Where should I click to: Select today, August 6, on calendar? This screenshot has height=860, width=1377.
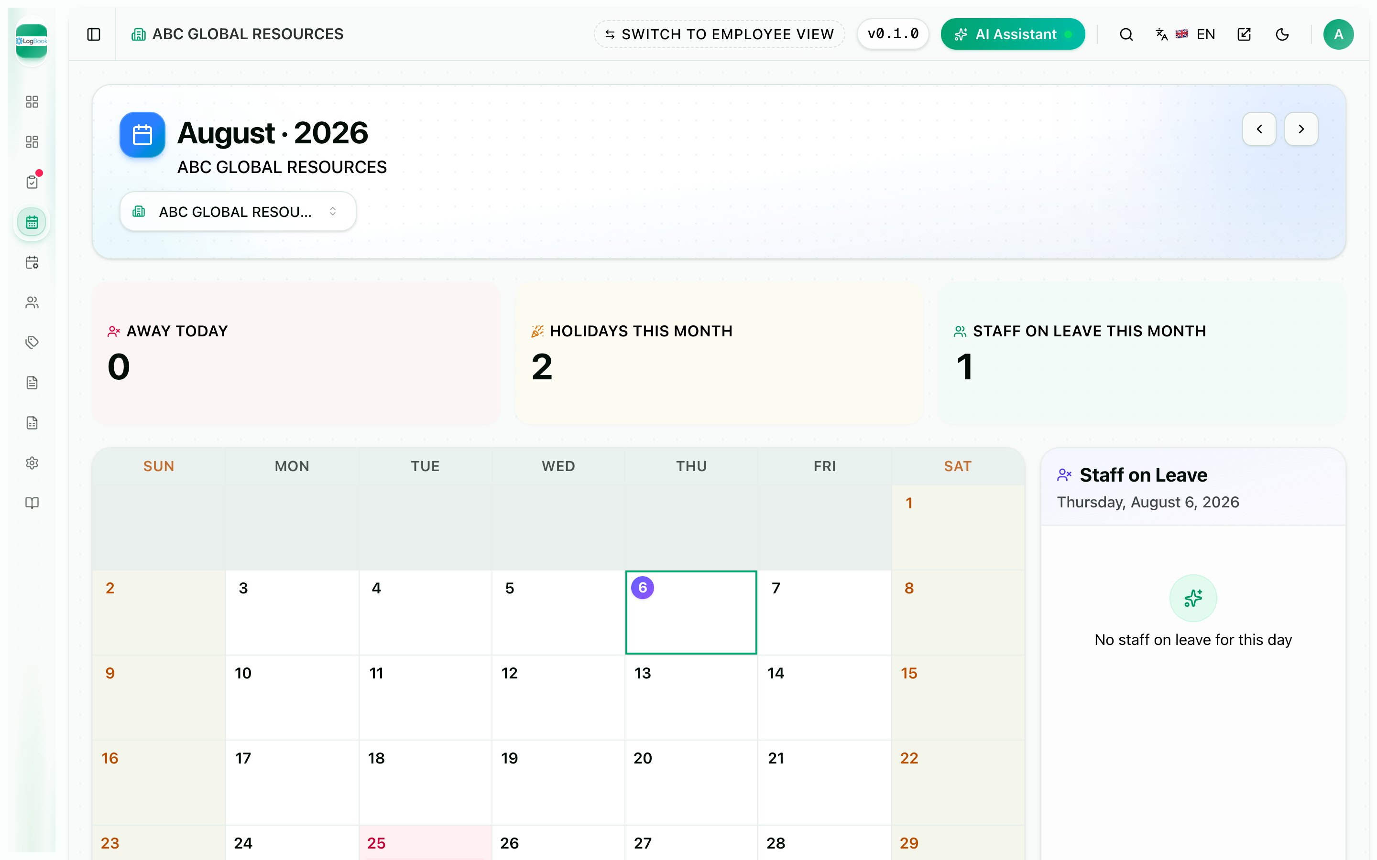(691, 613)
